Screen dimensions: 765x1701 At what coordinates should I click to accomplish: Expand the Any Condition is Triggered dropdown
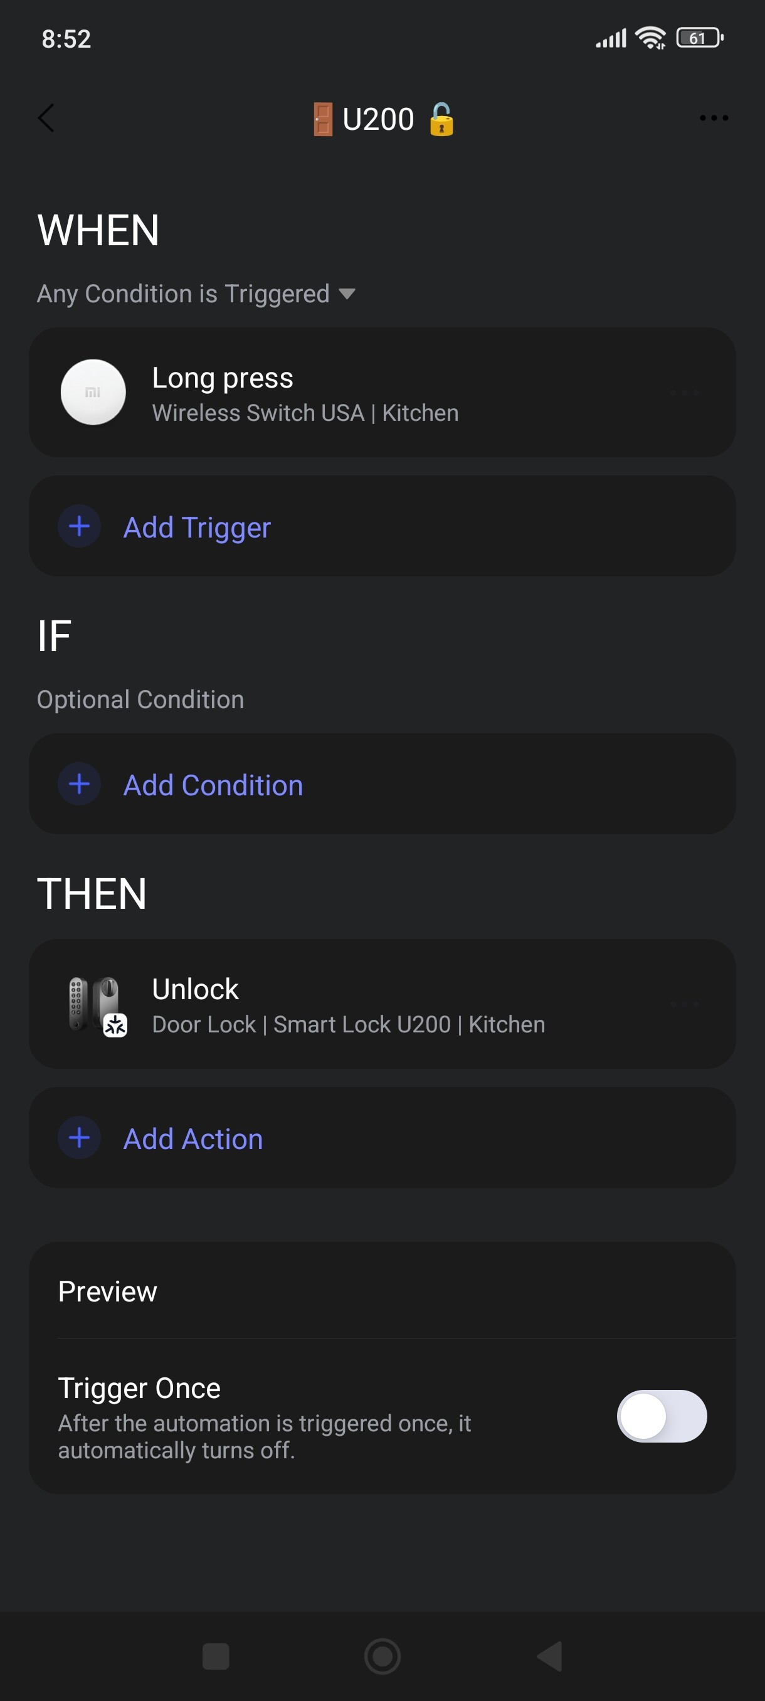pos(183,294)
